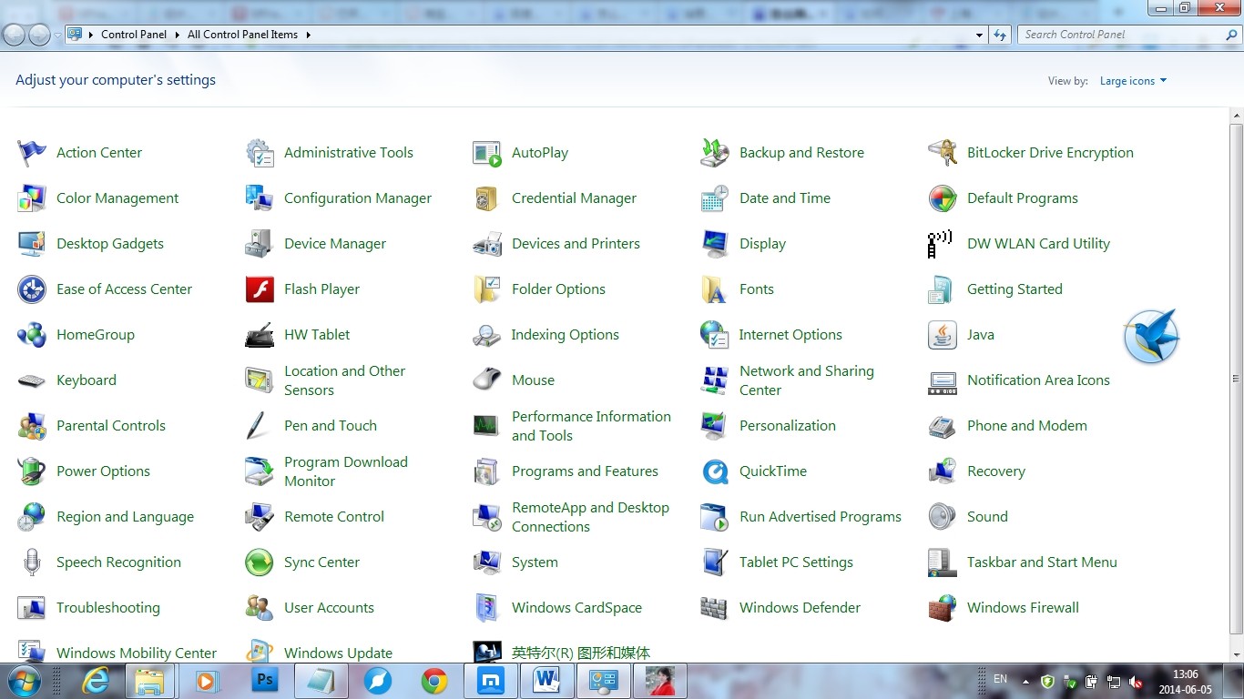Click the floating blue bird widget
The height and width of the screenshot is (699, 1244).
(x=1151, y=336)
